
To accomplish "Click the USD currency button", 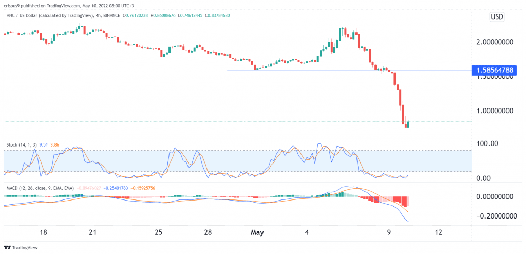I will click(x=497, y=17).
